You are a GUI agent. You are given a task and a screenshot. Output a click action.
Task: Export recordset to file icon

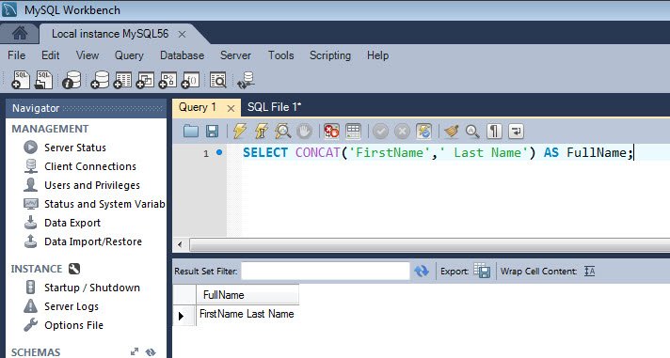[x=482, y=271]
